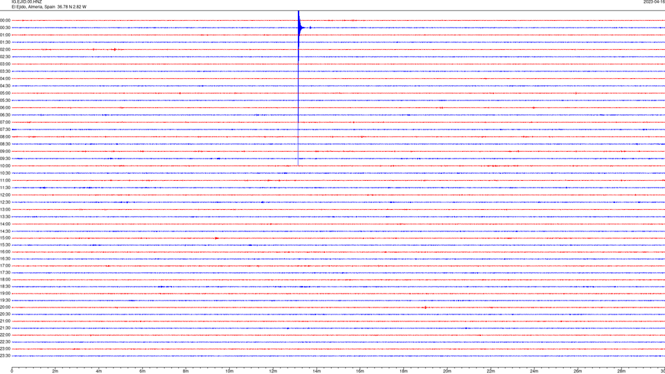Viewport: 665px width, 374px height.
Task: Click the 18:00 time label
Action: click(5, 279)
